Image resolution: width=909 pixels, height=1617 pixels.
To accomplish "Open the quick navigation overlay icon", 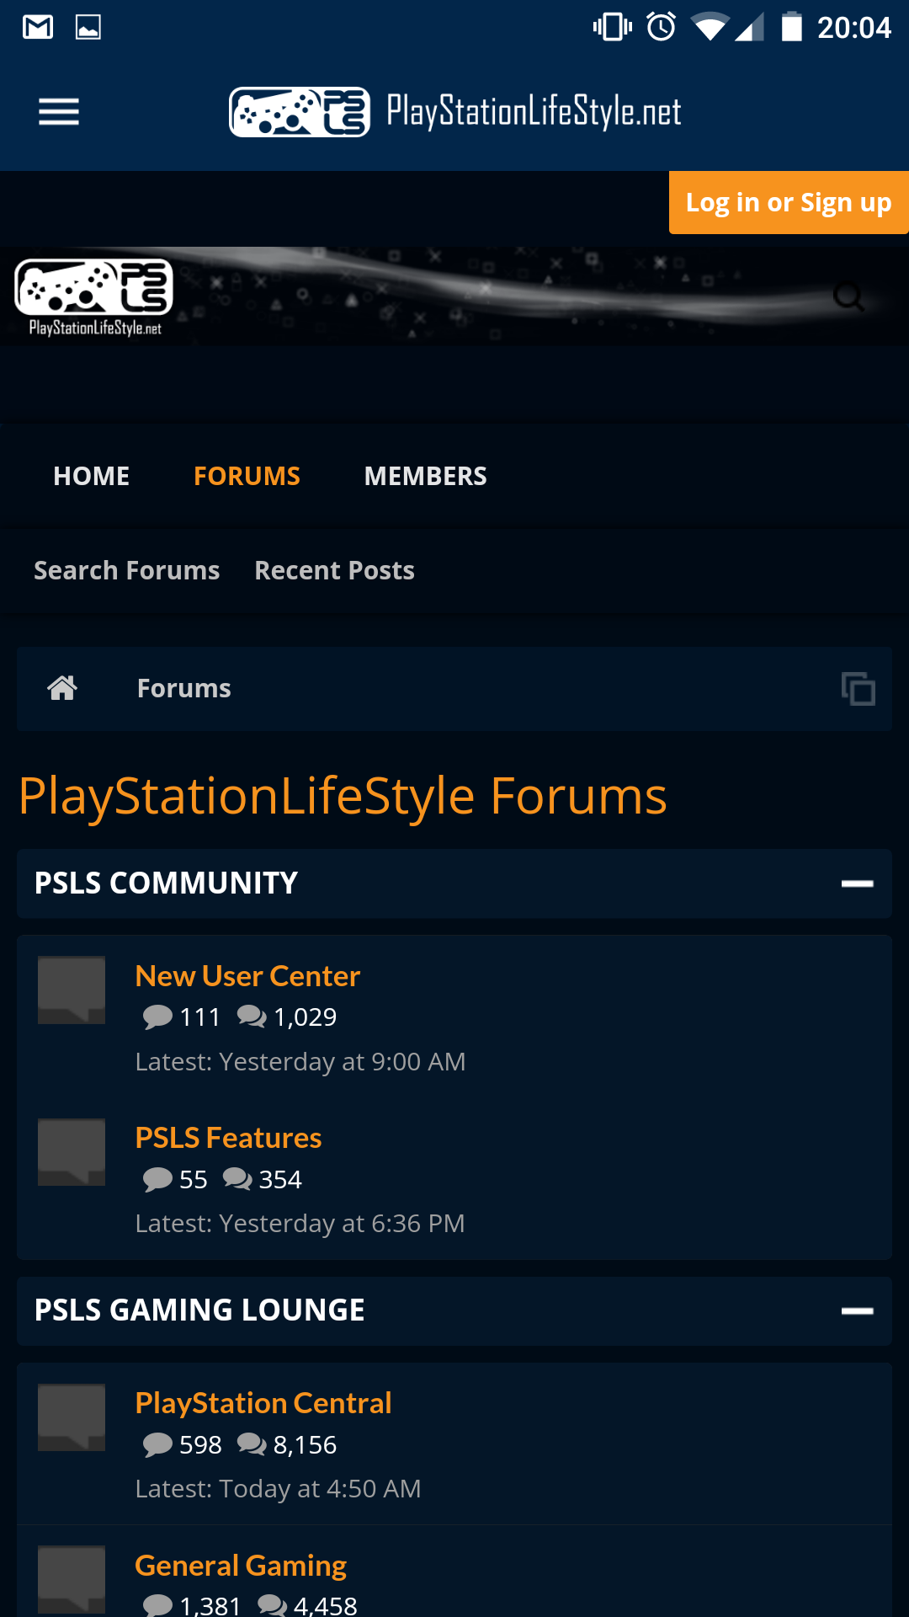I will point(858,689).
